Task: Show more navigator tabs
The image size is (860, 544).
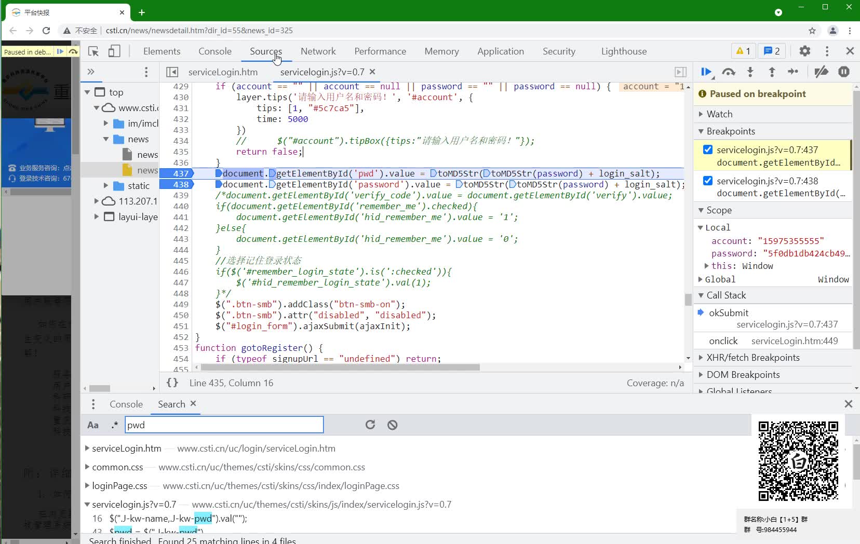Action: point(91,72)
